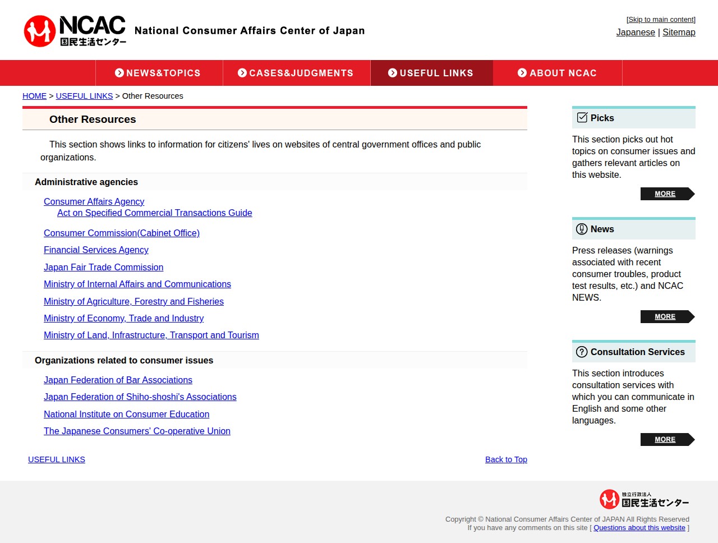718x543 pixels.
Task: Open Japan Fair Trade Commission link
Action: 103,267
